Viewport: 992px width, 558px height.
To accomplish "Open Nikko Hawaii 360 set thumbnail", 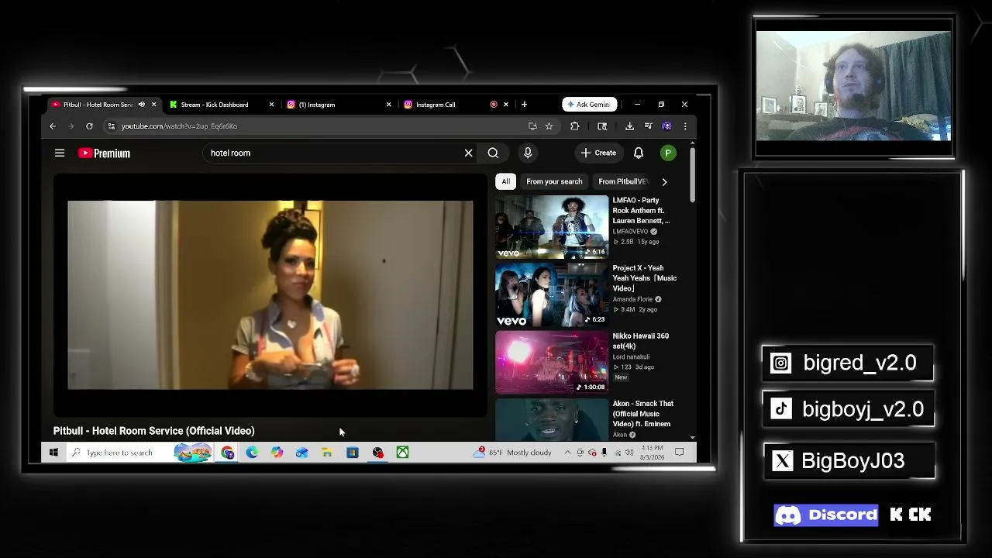I will coord(552,363).
